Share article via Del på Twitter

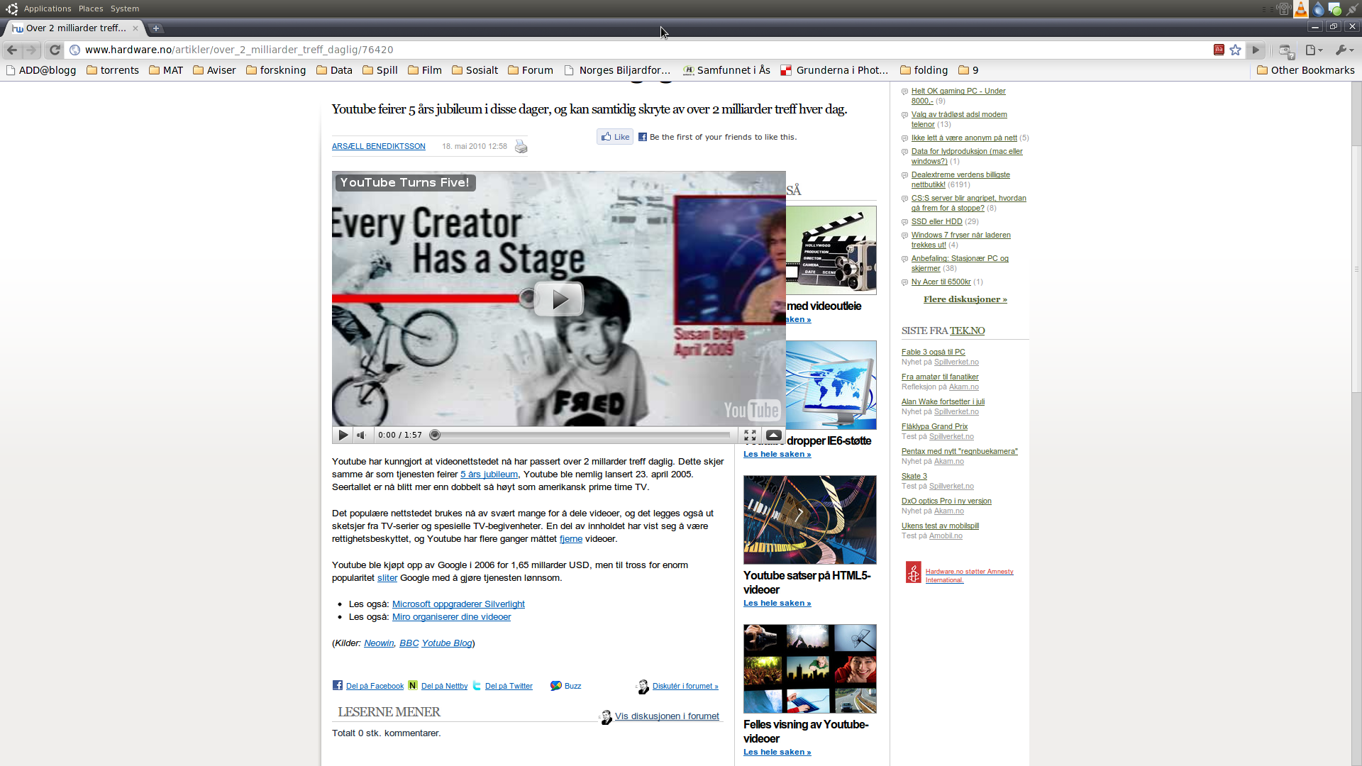coord(503,686)
